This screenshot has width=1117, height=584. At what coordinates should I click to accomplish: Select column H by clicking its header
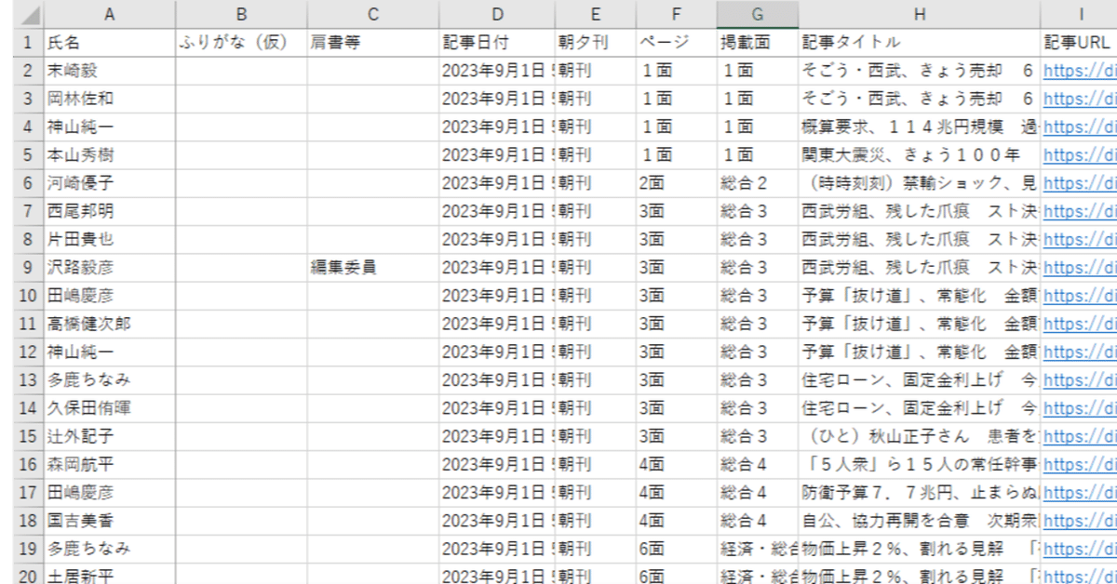click(920, 13)
